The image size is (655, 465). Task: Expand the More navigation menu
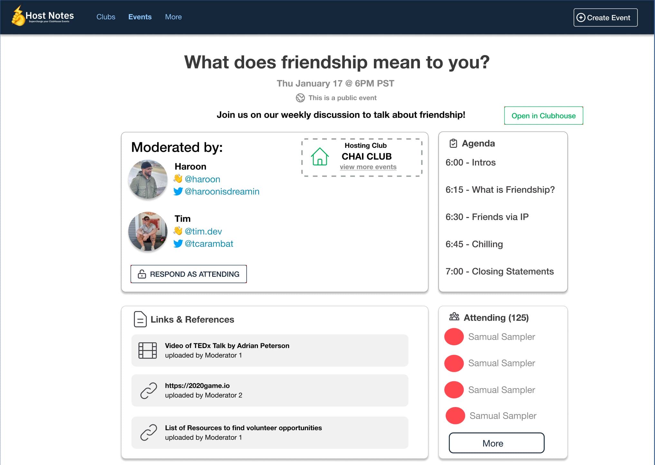click(173, 17)
